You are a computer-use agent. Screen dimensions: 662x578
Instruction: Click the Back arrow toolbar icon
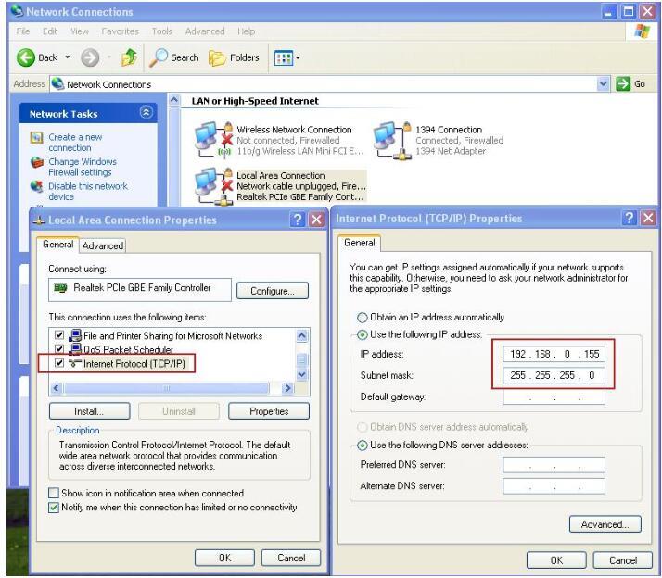click(26, 57)
